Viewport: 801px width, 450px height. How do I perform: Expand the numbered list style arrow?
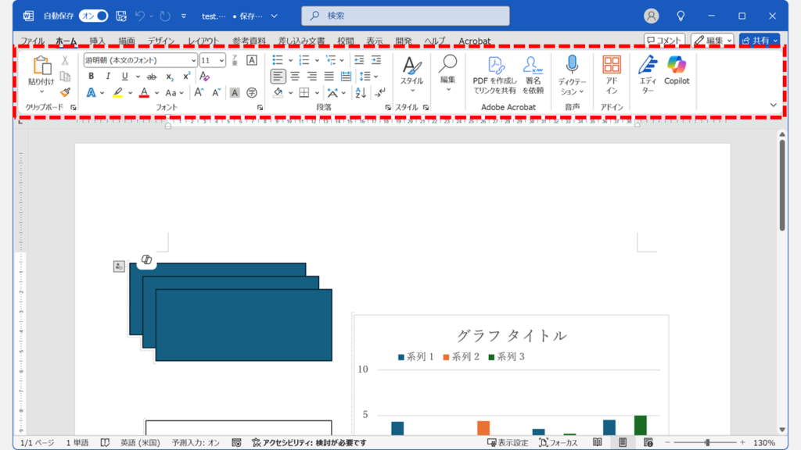[317, 60]
